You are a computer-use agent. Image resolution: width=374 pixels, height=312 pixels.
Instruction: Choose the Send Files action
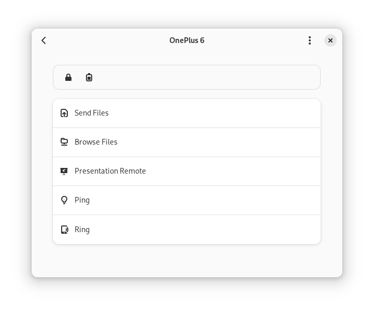(92, 113)
